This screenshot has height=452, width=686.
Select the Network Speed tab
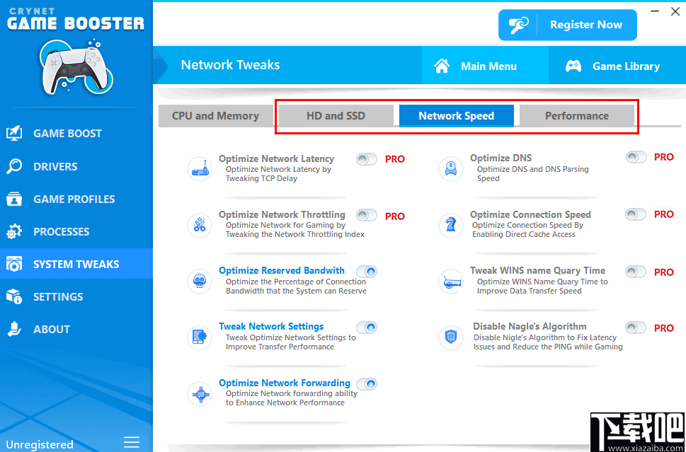457,116
